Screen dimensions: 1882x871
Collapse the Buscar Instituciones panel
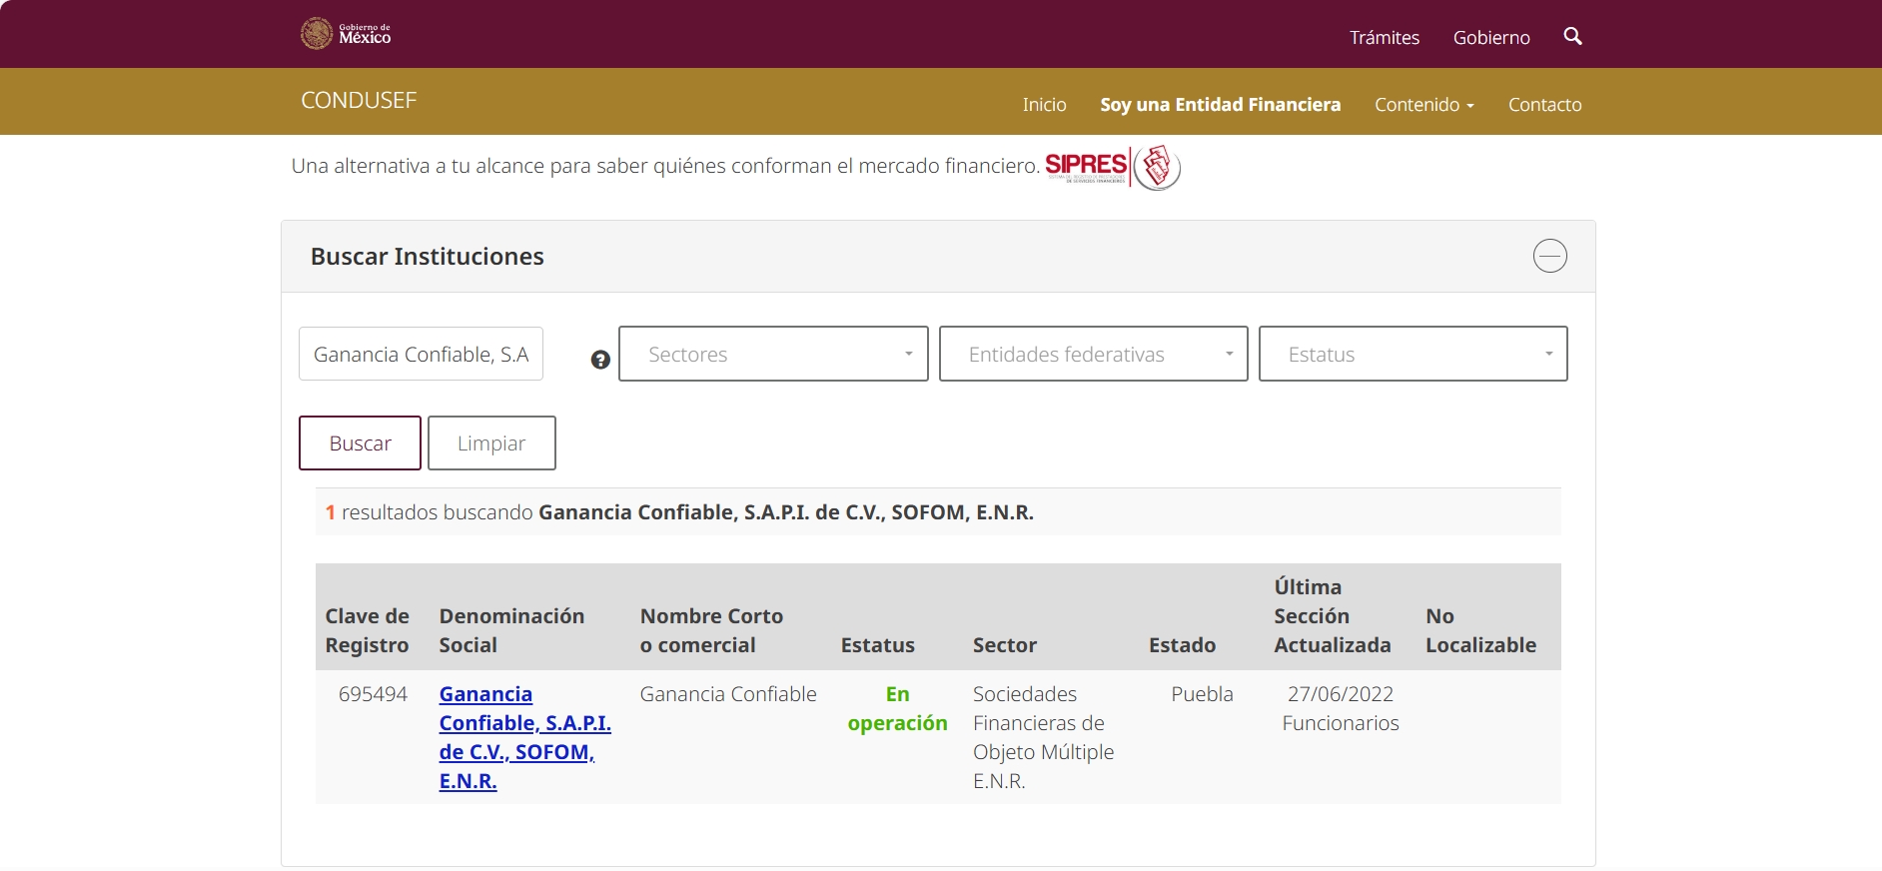coord(1549,256)
